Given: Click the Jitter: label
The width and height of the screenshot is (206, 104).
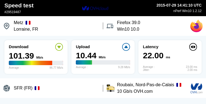Looking at the screenshot, I should (x=146, y=70).
